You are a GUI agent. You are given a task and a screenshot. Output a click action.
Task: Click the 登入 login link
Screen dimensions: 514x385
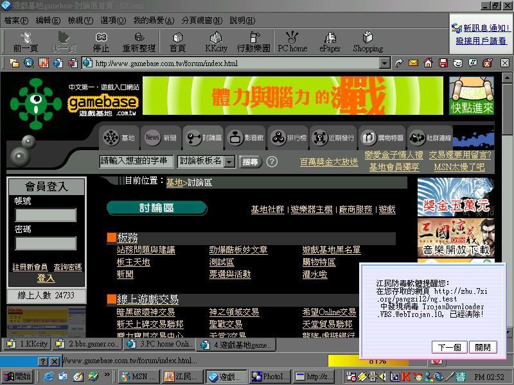pyautogui.click(x=46, y=278)
